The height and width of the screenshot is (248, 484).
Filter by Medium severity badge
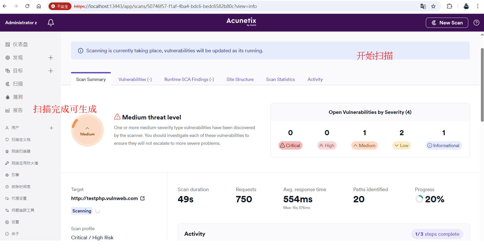364,146
